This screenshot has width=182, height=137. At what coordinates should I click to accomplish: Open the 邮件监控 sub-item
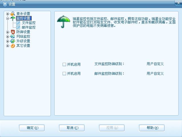point(29,27)
